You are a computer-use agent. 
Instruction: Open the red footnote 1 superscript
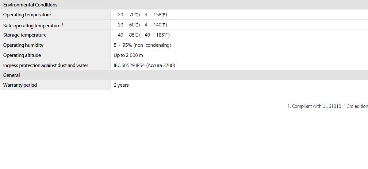click(x=63, y=24)
